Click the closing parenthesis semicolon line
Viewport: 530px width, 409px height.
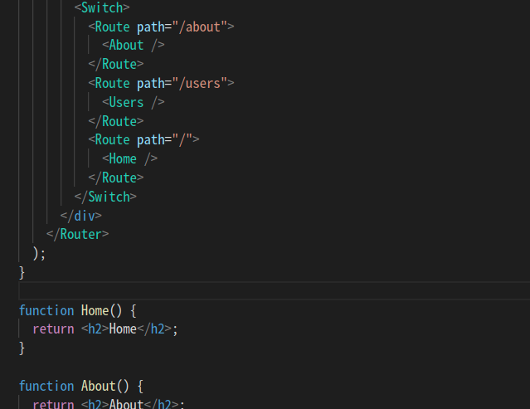[39, 253]
